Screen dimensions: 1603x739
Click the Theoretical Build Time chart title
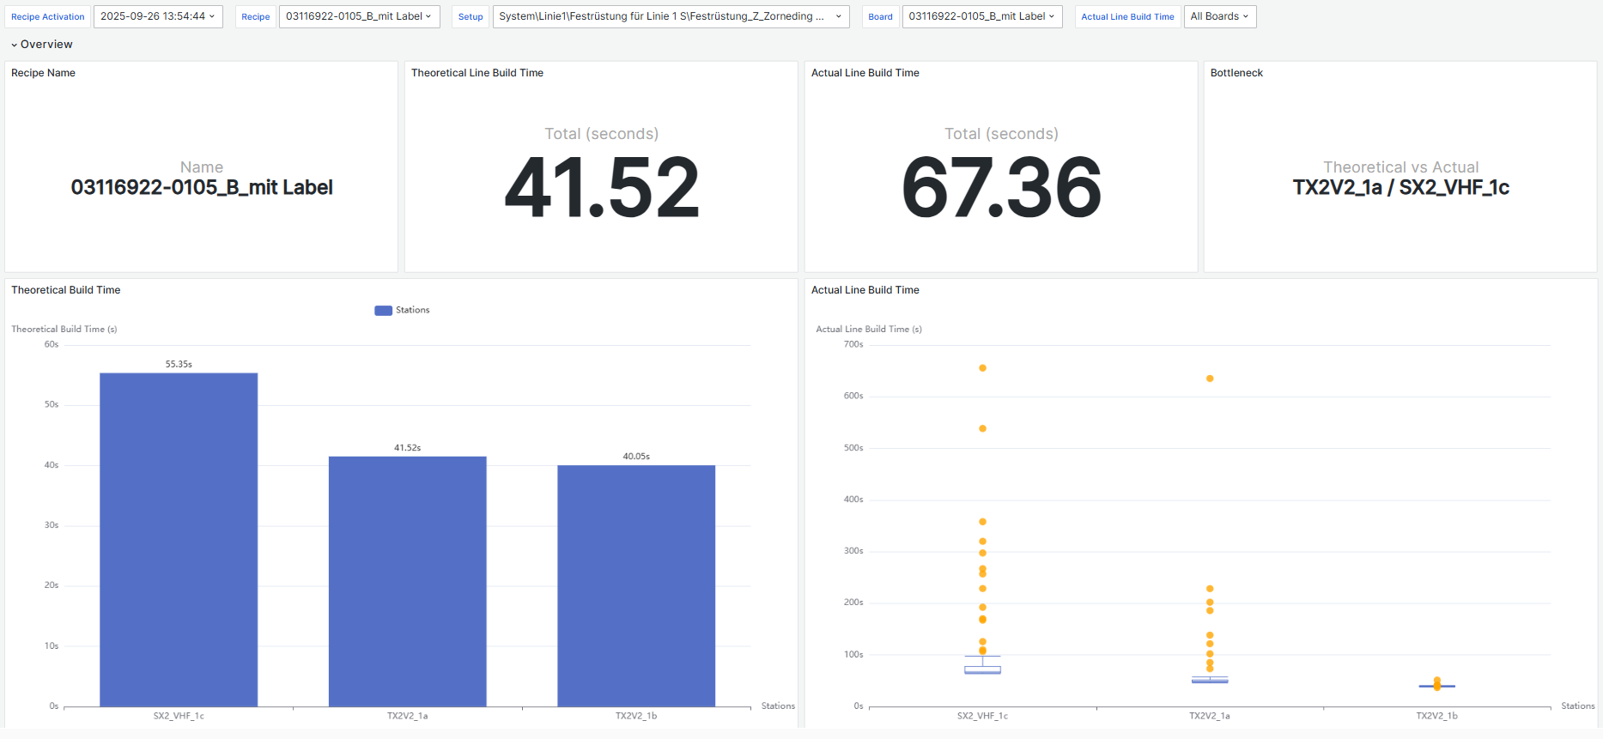pos(65,290)
